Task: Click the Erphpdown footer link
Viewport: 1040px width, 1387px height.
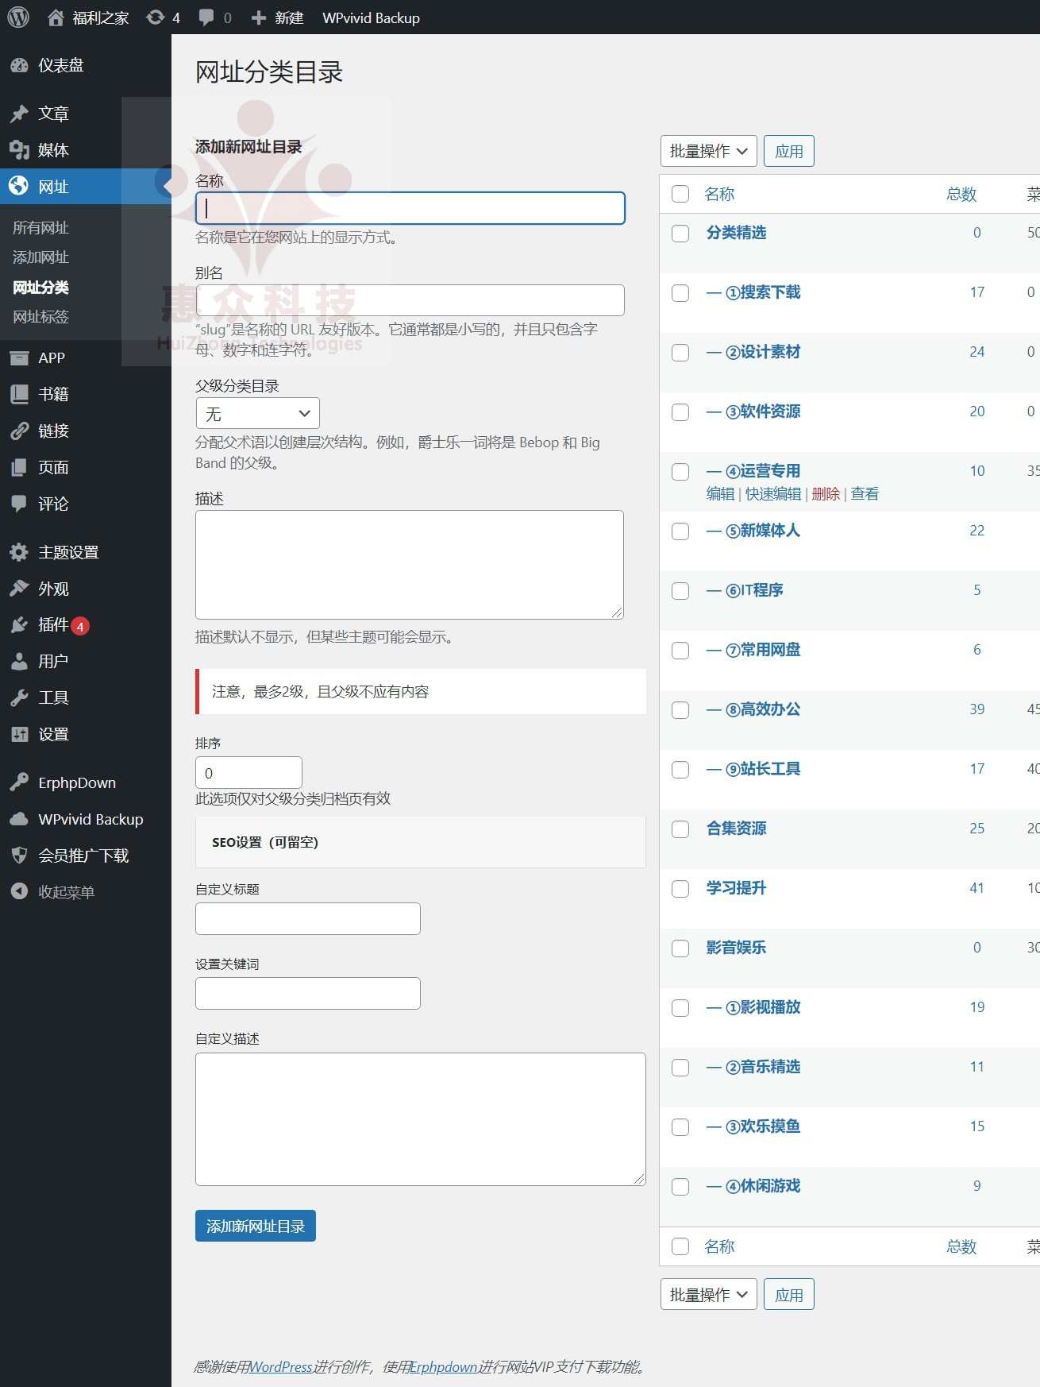Action: click(x=443, y=1366)
